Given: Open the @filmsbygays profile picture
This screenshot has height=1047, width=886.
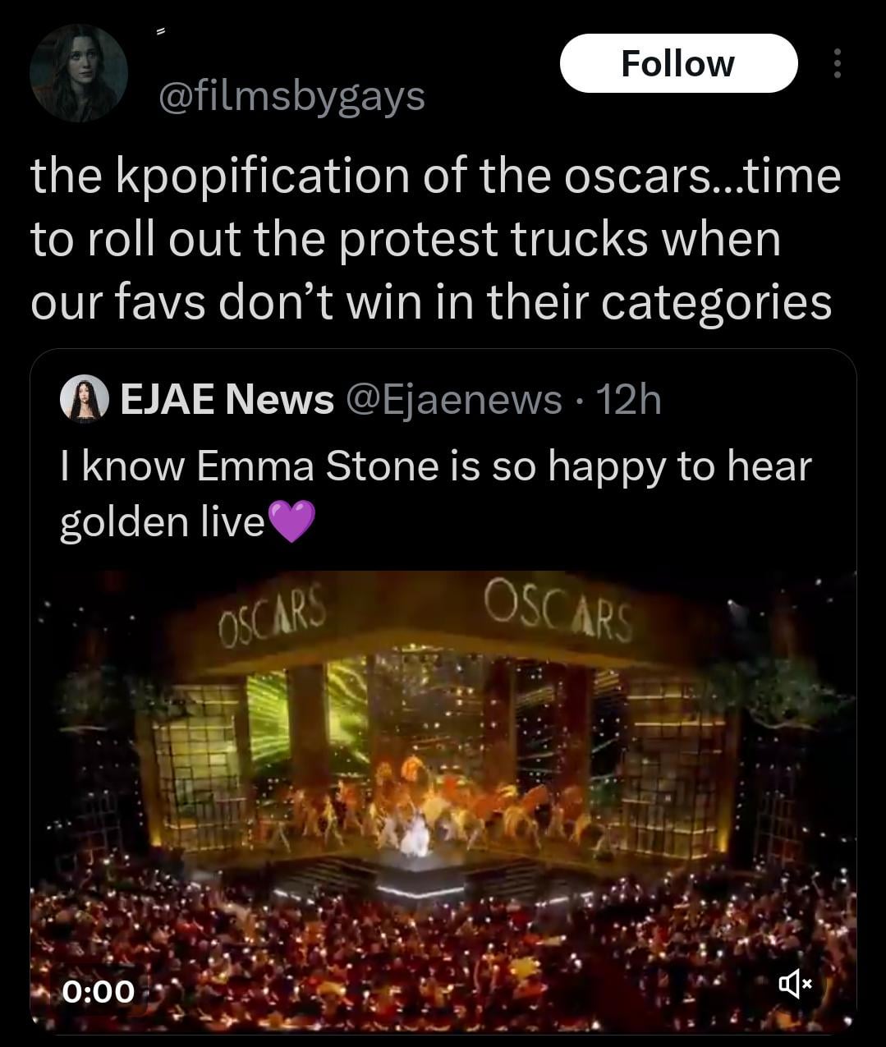Looking at the screenshot, I should coord(79,73).
